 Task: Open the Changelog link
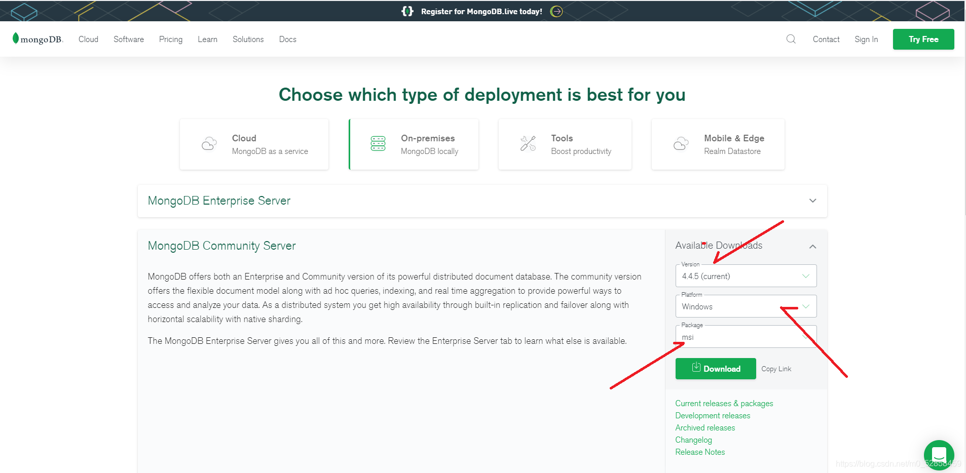pos(693,440)
